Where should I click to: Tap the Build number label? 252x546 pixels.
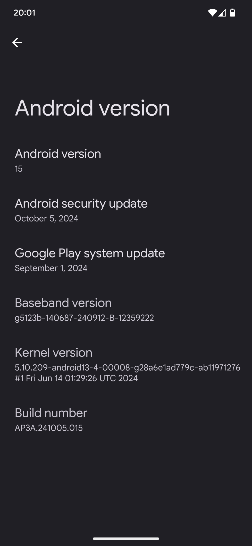[51, 413]
